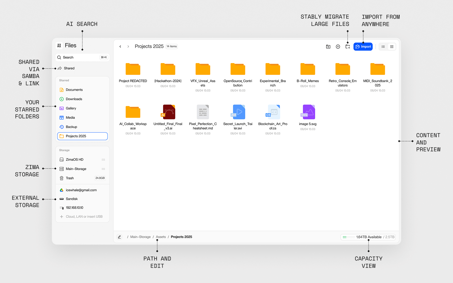Go forward with the right chevron
This screenshot has height=283, width=453.
point(128,47)
